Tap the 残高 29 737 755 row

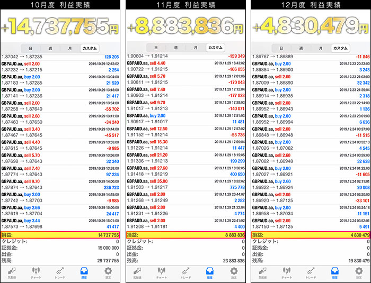tap(60, 261)
